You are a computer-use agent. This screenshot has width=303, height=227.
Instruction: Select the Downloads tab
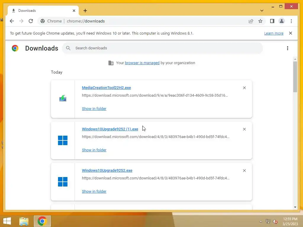point(43,11)
